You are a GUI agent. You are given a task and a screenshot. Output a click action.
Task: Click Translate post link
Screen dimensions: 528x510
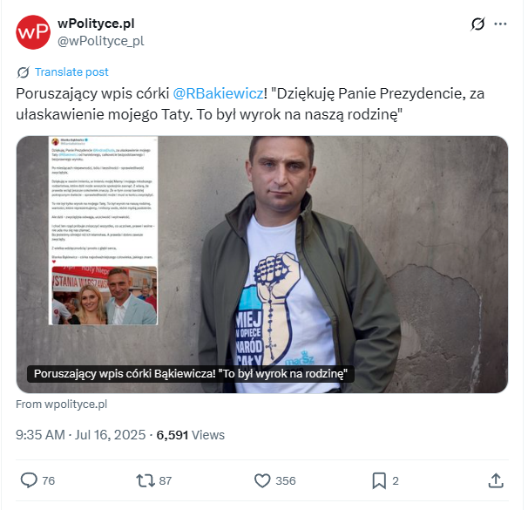(71, 72)
